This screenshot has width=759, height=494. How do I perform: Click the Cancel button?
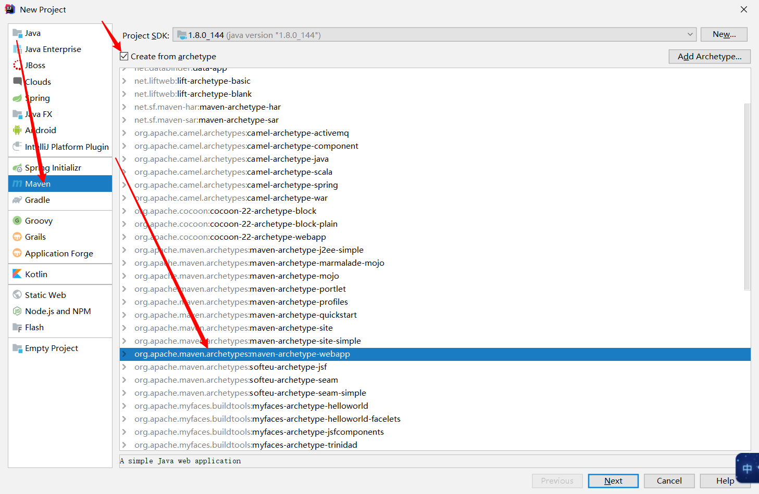669,481
